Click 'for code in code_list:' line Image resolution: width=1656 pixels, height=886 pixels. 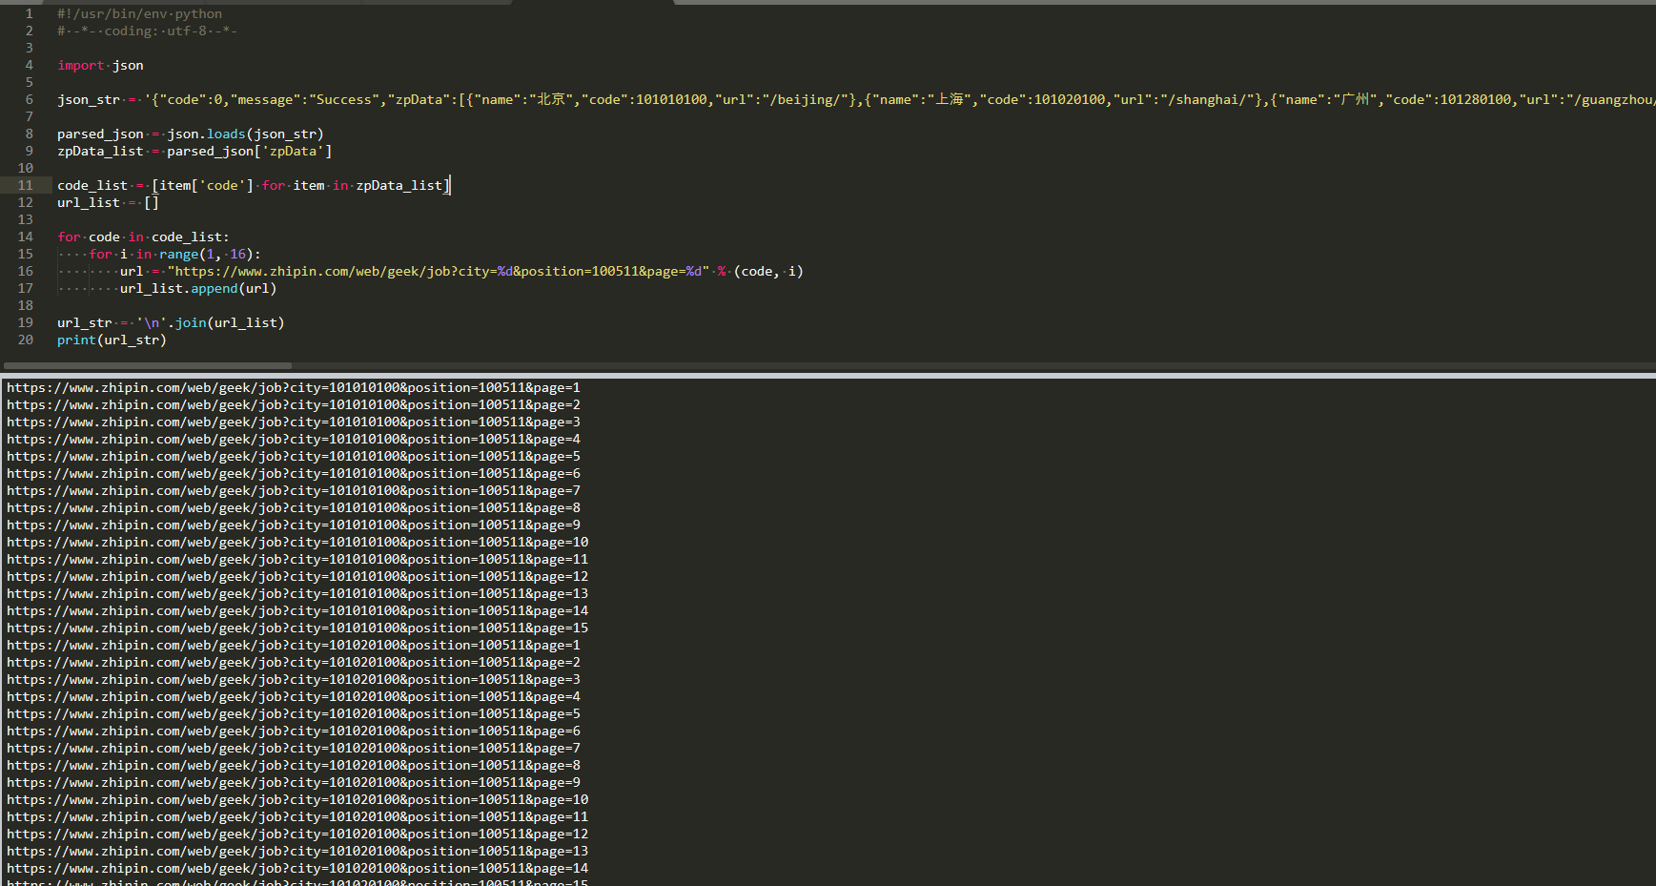[x=143, y=237]
